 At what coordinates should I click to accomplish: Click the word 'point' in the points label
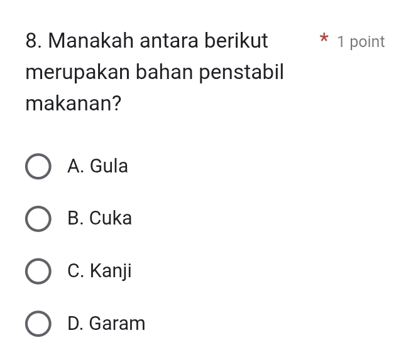(x=366, y=42)
